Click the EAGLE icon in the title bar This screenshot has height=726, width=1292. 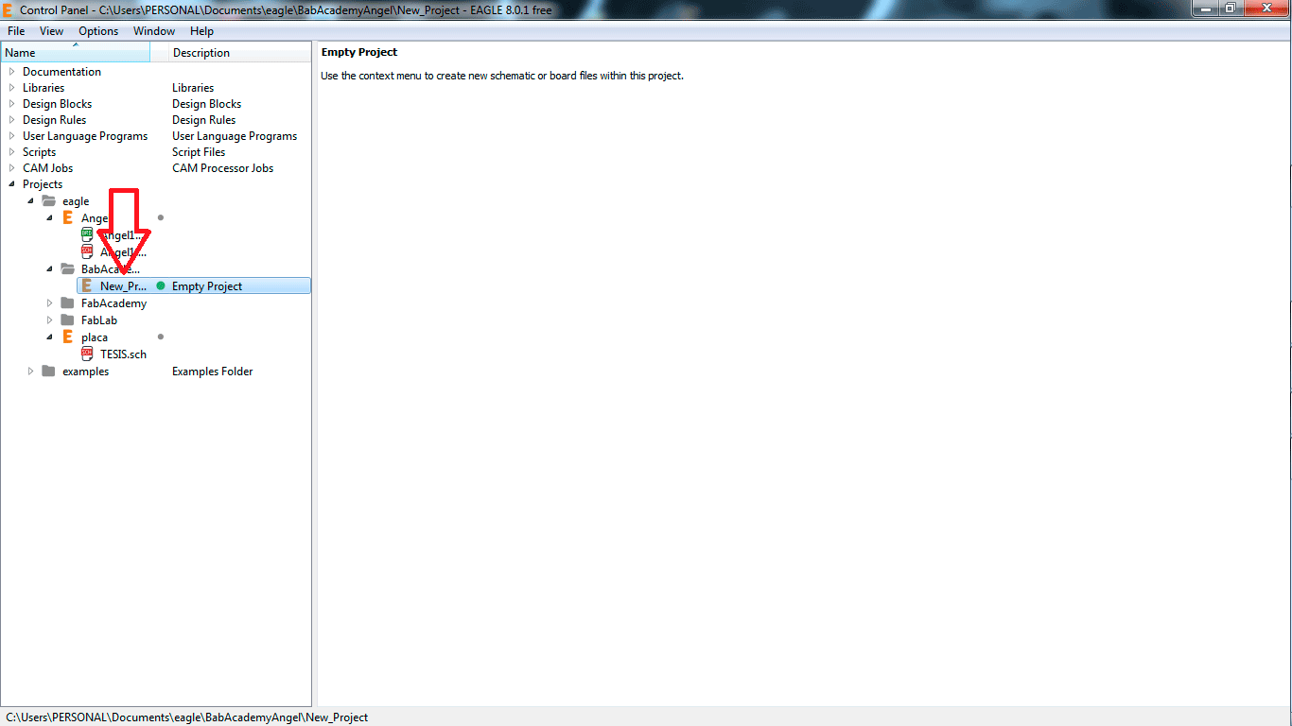9,9
